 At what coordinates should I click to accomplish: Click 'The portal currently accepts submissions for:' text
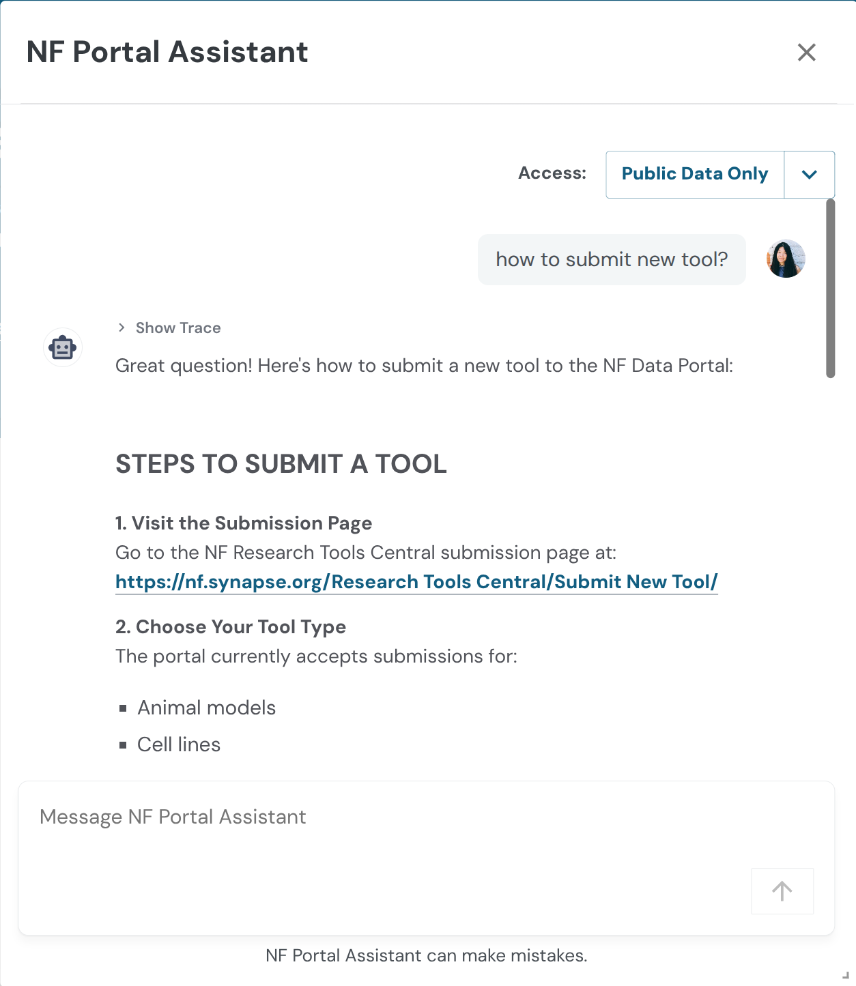(x=316, y=656)
